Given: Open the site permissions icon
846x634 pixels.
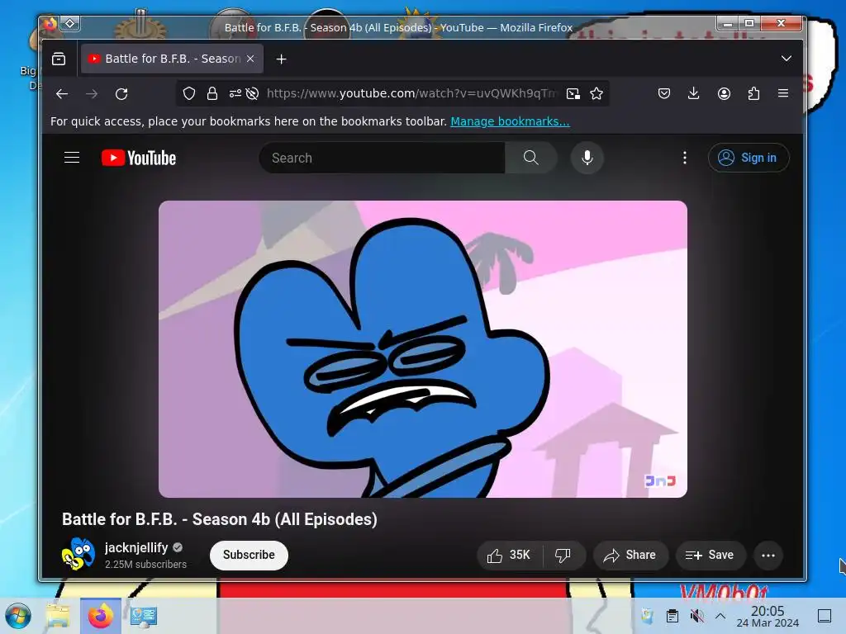Looking at the screenshot, I should coord(235,93).
